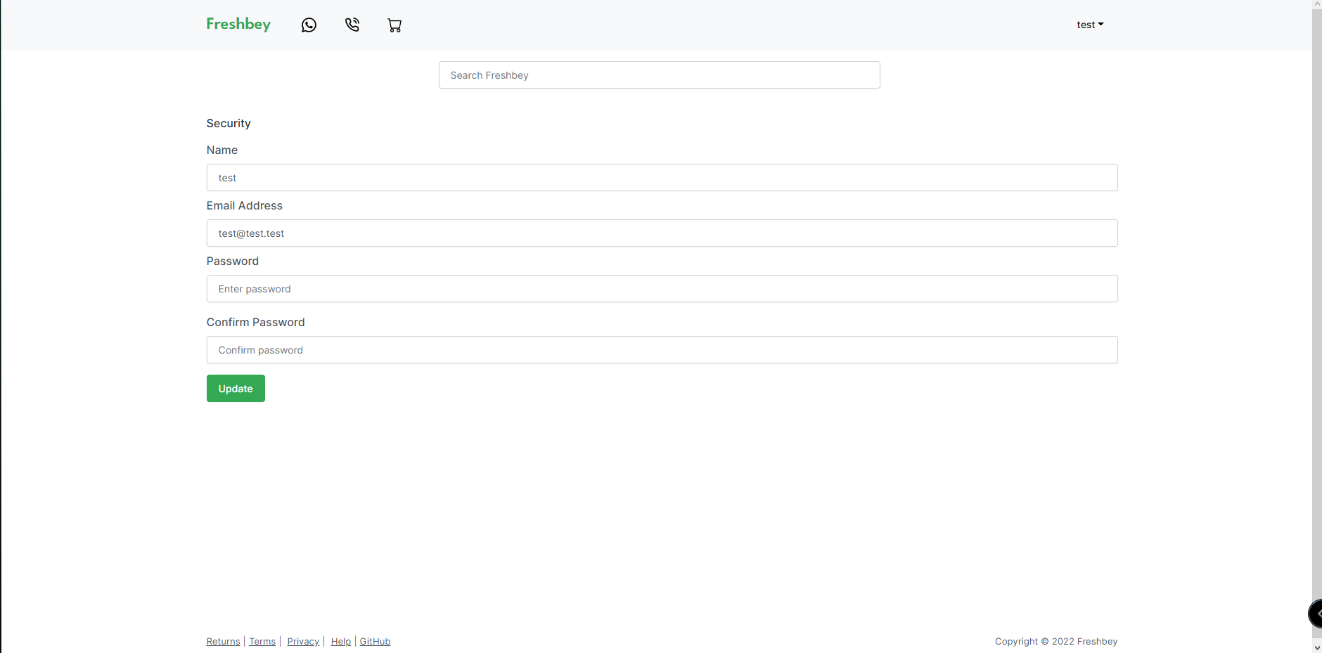Click the scrollbar down arrow
This screenshot has height=653, width=1322.
coord(1317,647)
